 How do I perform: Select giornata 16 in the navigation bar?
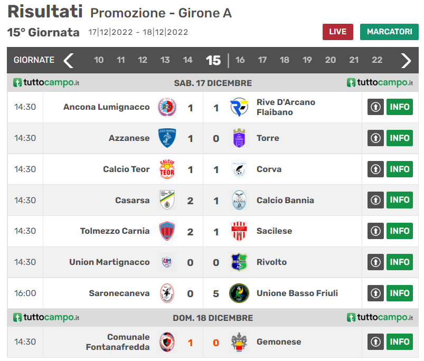tap(240, 60)
